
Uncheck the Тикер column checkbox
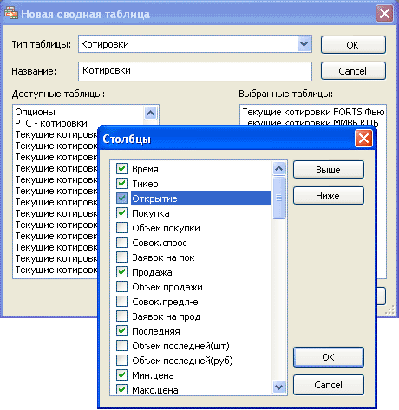[121, 184]
